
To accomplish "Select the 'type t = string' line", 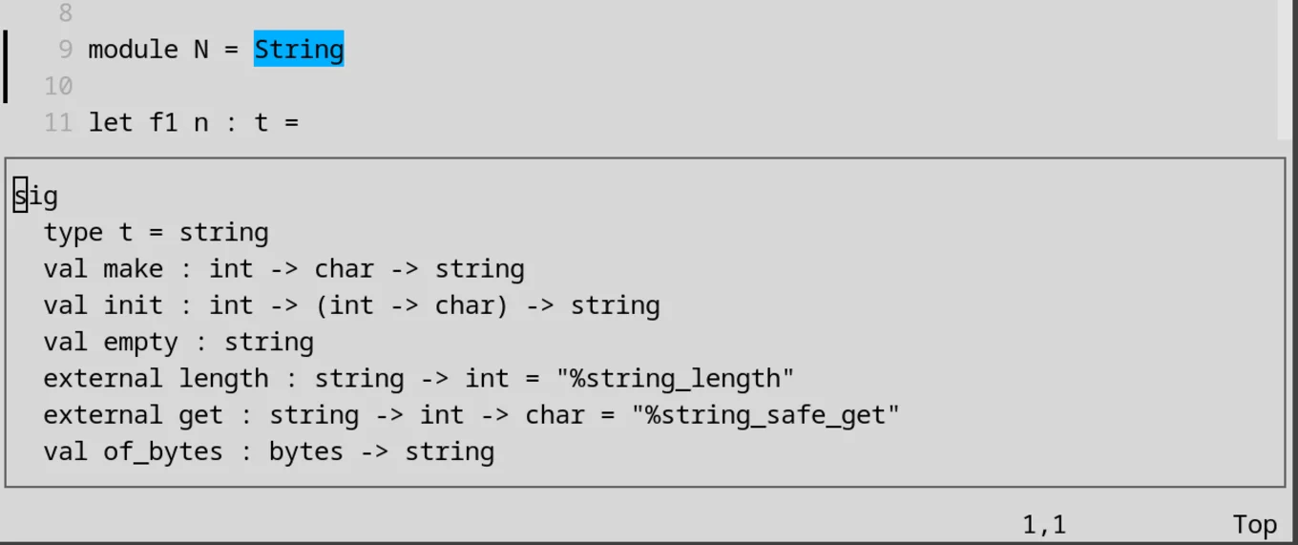I will [156, 233].
